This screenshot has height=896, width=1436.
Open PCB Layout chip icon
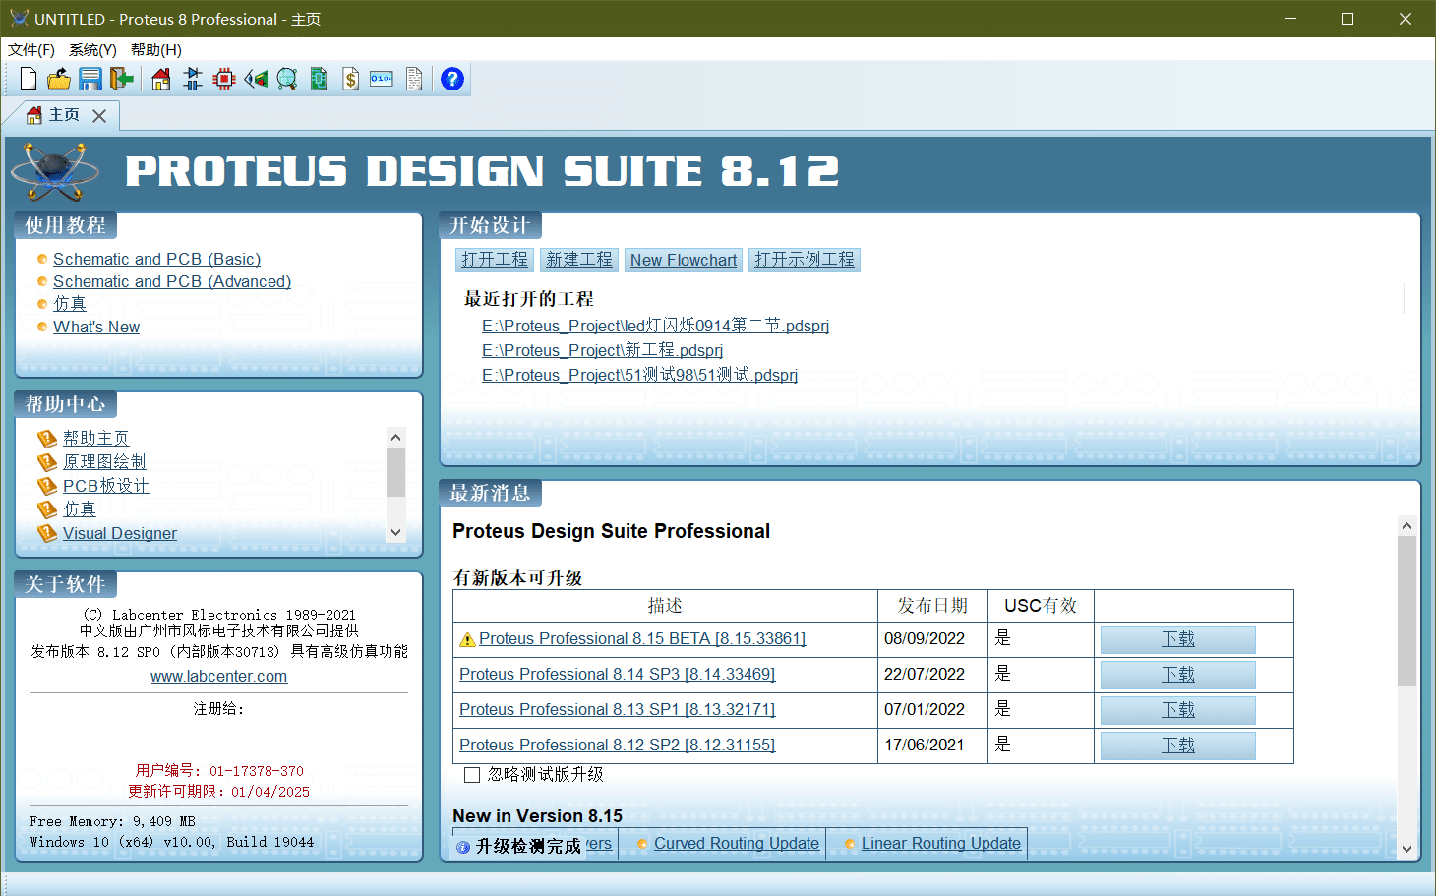pos(224,79)
